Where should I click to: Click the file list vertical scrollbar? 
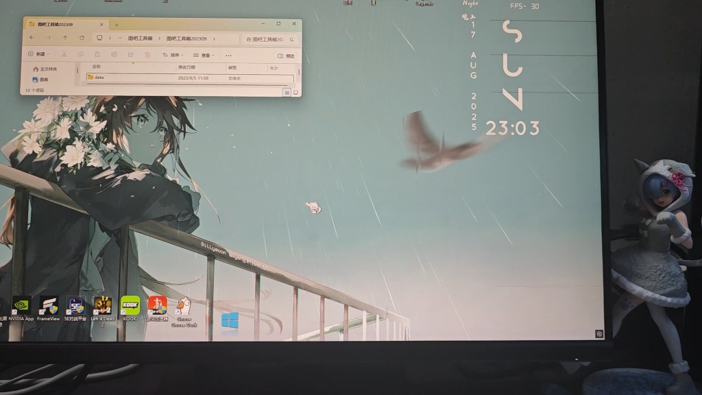pyautogui.click(x=299, y=71)
